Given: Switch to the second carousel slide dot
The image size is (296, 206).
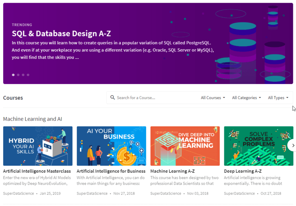Looking at the screenshot, I should [x=18, y=75].
